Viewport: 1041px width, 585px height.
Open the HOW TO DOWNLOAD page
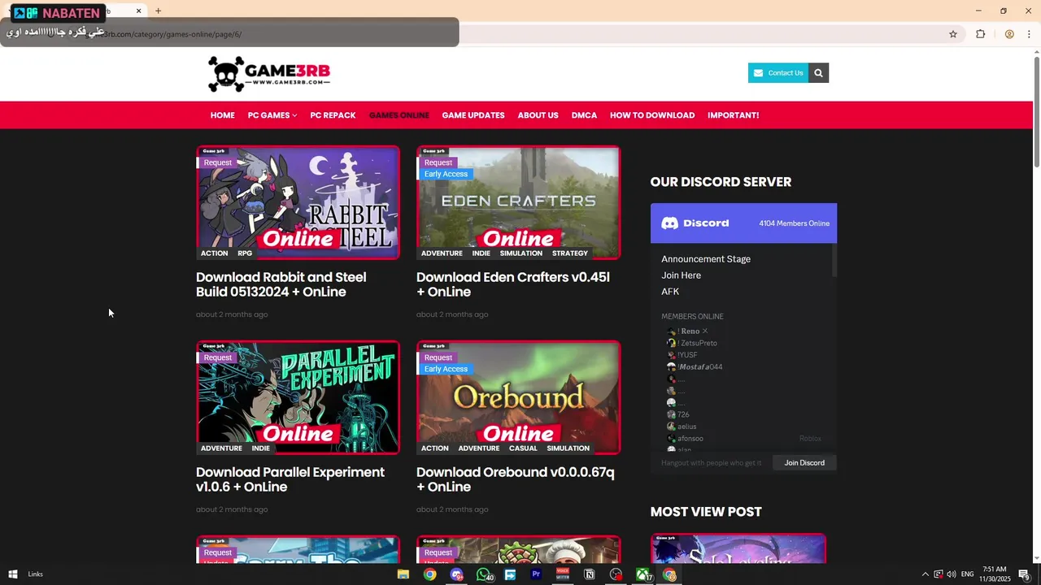pyautogui.click(x=652, y=115)
